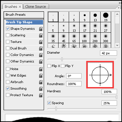Select the hard round 19 brush preset
The image size is (122, 122).
[106, 17]
